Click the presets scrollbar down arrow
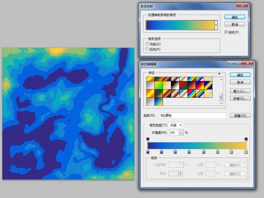Viewport: 264px width, 198px height. (x=221, y=103)
